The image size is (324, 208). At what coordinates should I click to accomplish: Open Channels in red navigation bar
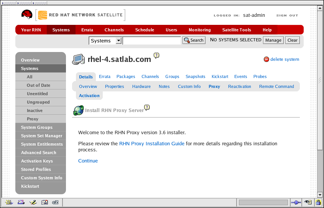[x=114, y=30]
